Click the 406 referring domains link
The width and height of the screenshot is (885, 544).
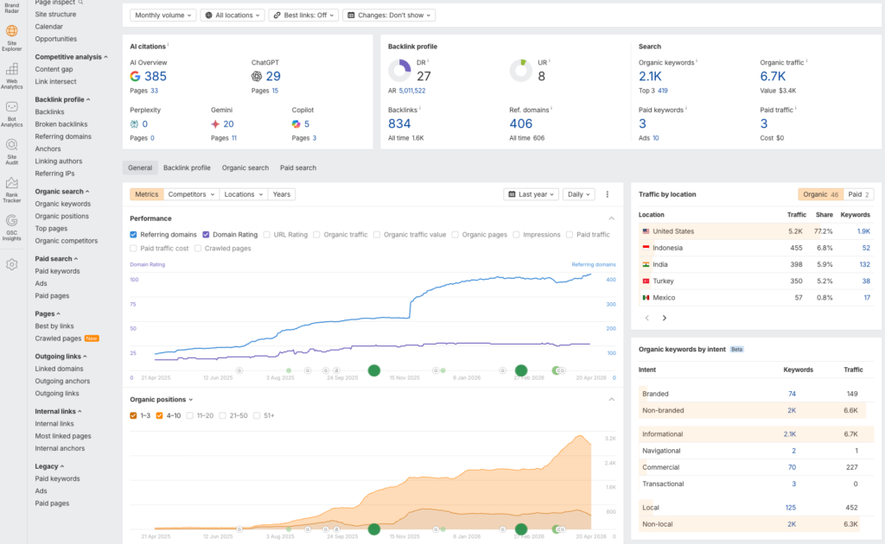(x=520, y=123)
